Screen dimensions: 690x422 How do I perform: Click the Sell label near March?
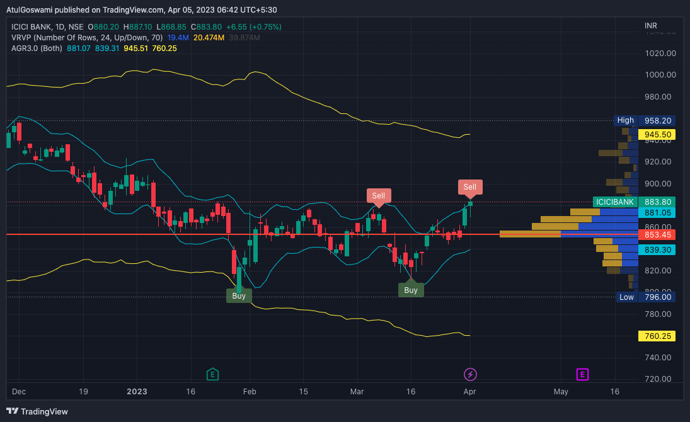coord(379,196)
